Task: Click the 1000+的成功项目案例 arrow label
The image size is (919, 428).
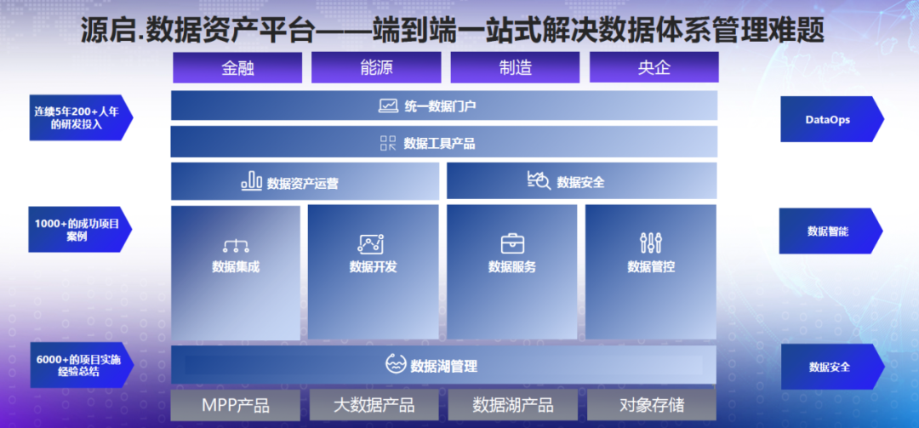Action: tap(80, 229)
